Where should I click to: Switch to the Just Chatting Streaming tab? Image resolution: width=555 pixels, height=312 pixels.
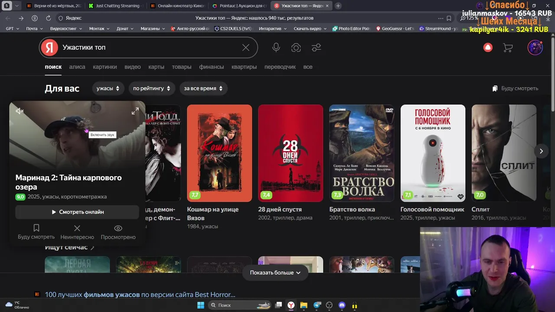click(115, 6)
